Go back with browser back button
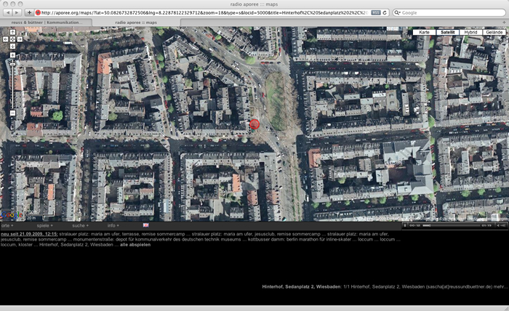This screenshot has height=311, width=509. click(8, 12)
